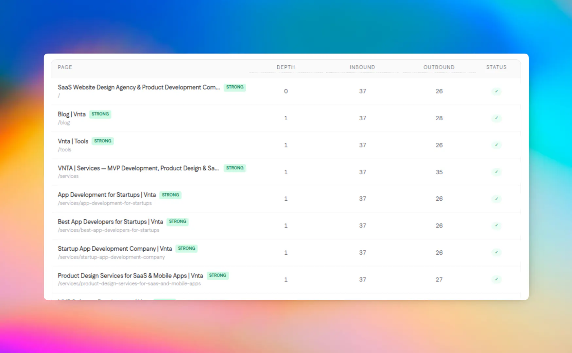
Task: Click the STRONG badge next to Blog | Vnta
Action: [x=100, y=114]
